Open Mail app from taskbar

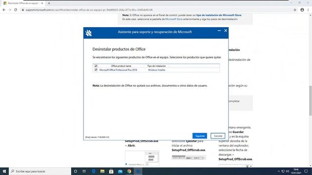(x=120, y=171)
